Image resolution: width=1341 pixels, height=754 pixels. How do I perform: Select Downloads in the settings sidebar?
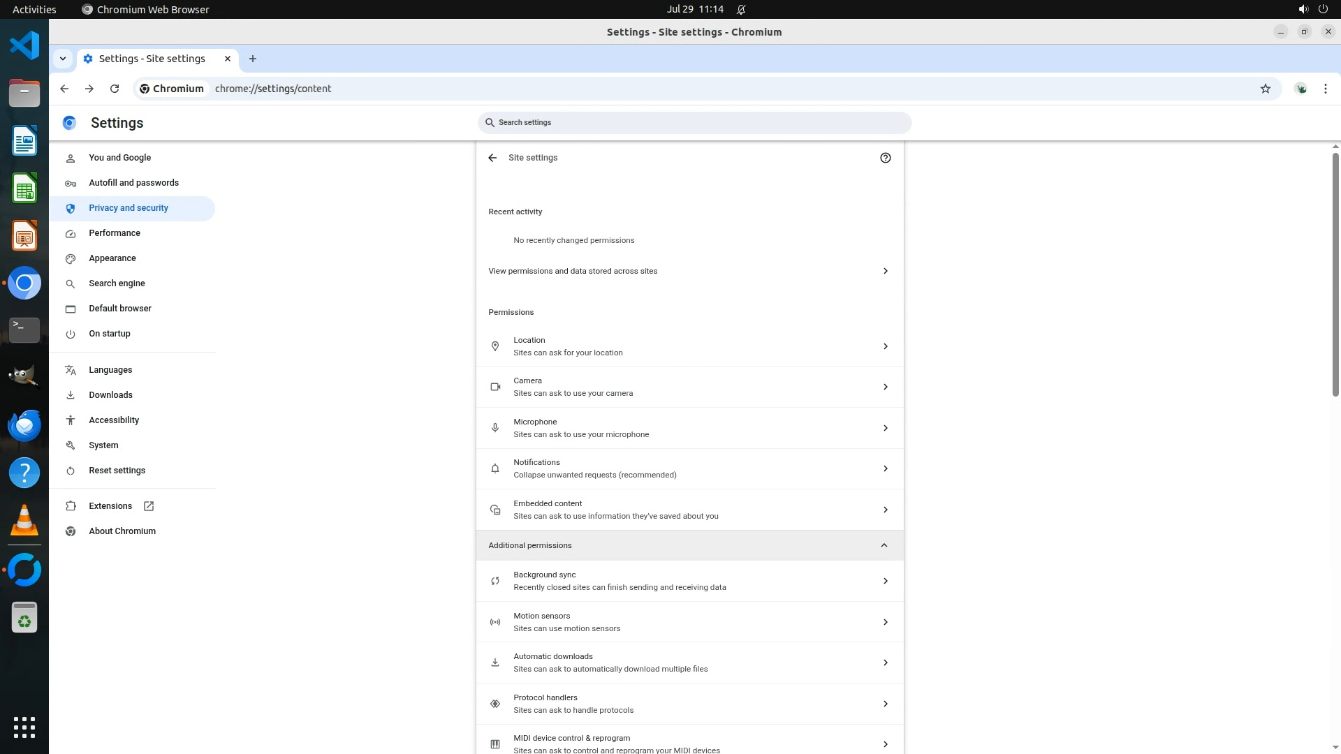[110, 395]
